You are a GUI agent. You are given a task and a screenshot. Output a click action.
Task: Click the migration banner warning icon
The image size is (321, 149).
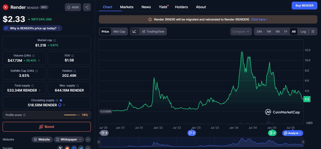150,19
